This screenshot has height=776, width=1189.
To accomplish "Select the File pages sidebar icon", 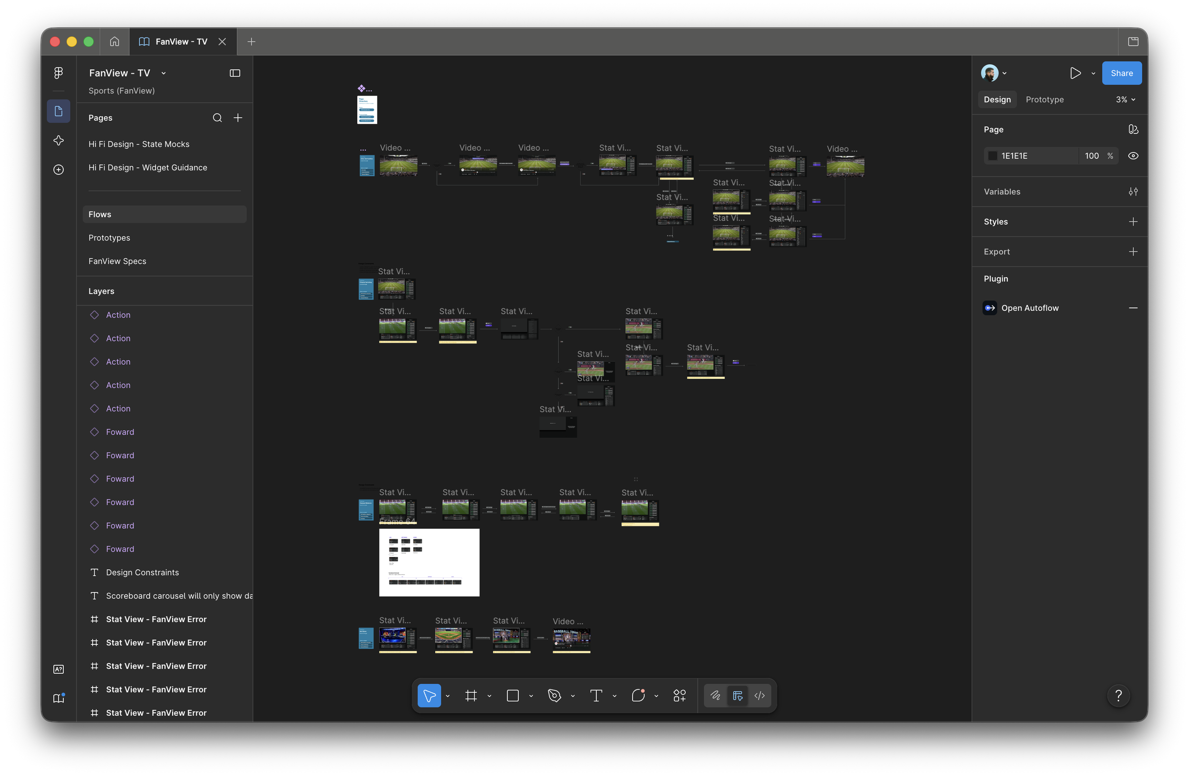I will tap(58, 111).
